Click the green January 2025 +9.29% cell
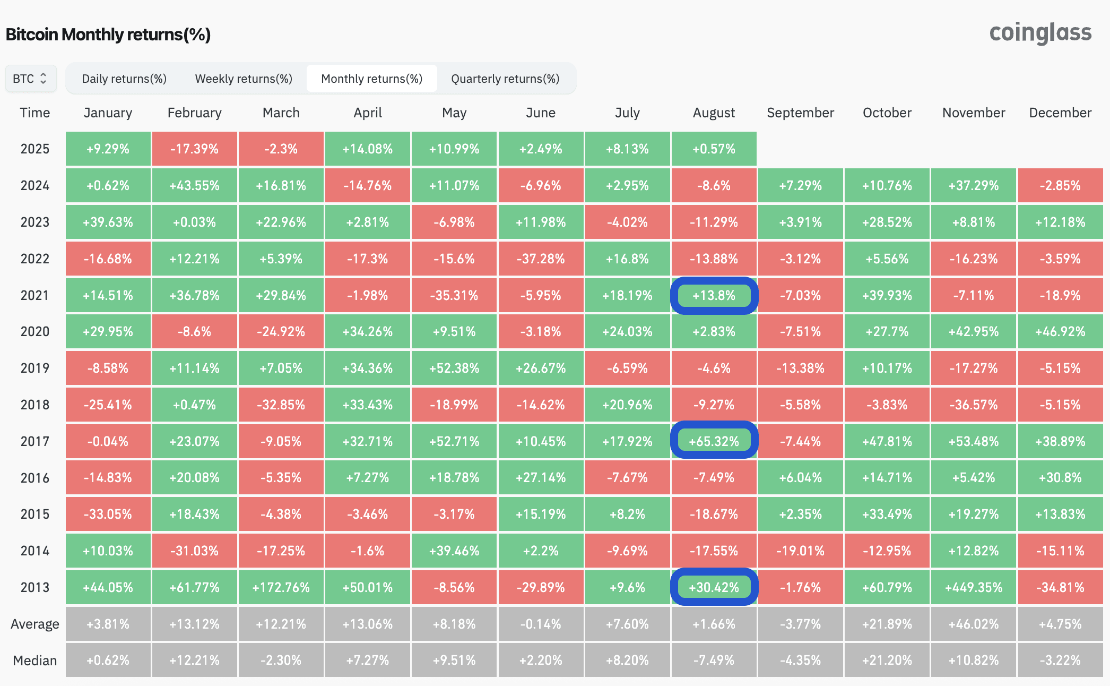Image resolution: width=1110 pixels, height=686 pixels. [x=108, y=149]
